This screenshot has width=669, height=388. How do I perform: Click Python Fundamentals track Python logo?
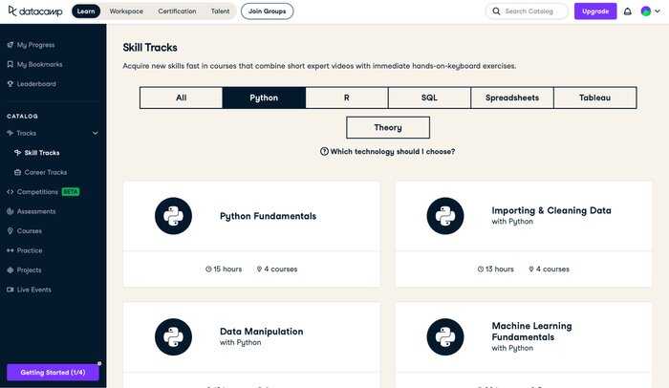point(173,216)
